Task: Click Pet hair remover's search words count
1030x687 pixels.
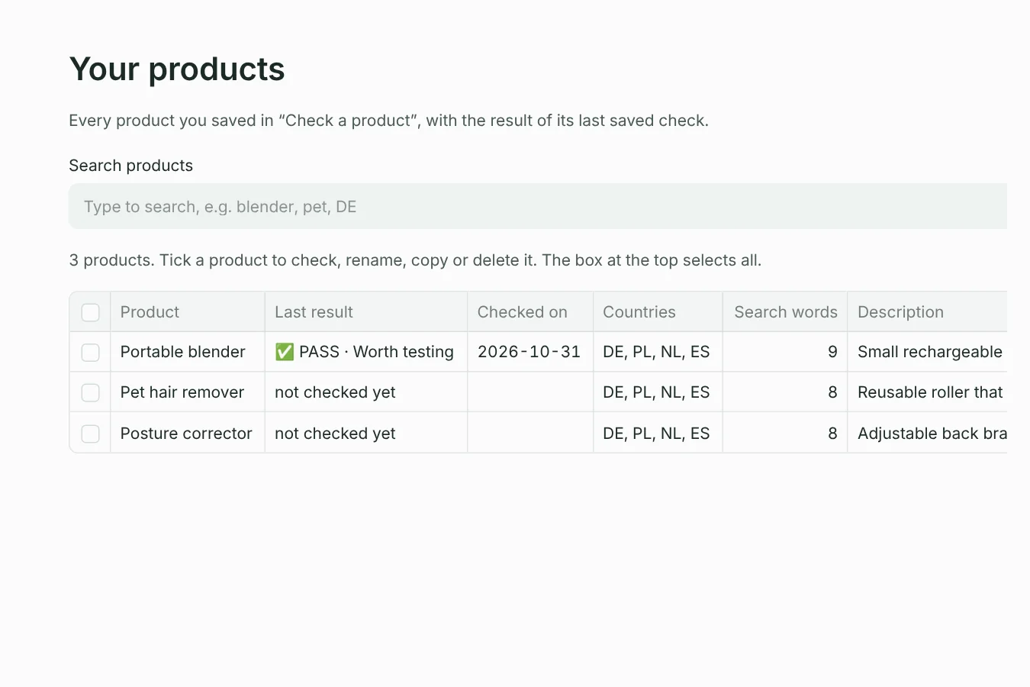Action: tap(832, 392)
